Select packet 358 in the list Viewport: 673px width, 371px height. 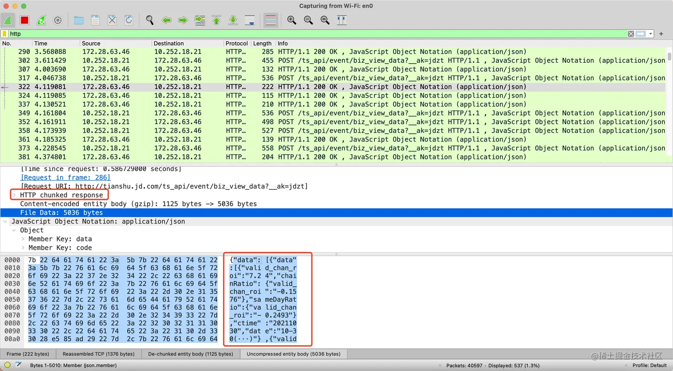pos(334,131)
